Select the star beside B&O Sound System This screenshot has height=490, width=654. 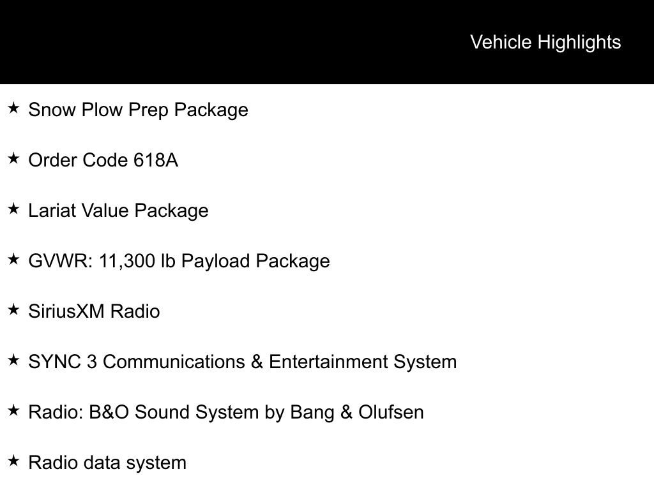[x=13, y=411]
